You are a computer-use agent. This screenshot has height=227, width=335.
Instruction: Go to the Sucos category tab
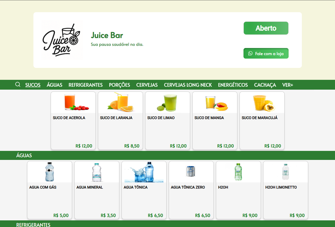coord(33,85)
